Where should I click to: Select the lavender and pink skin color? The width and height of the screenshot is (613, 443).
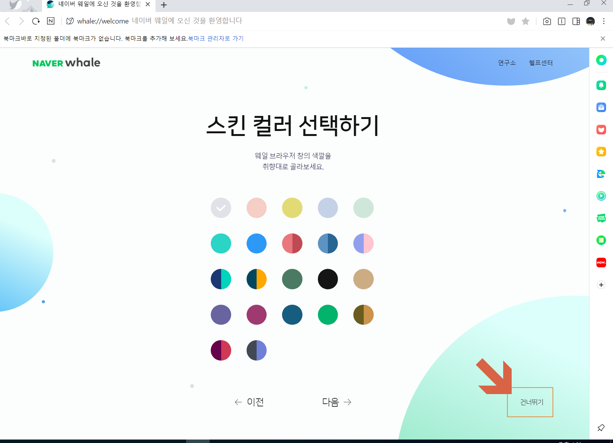pyautogui.click(x=364, y=243)
